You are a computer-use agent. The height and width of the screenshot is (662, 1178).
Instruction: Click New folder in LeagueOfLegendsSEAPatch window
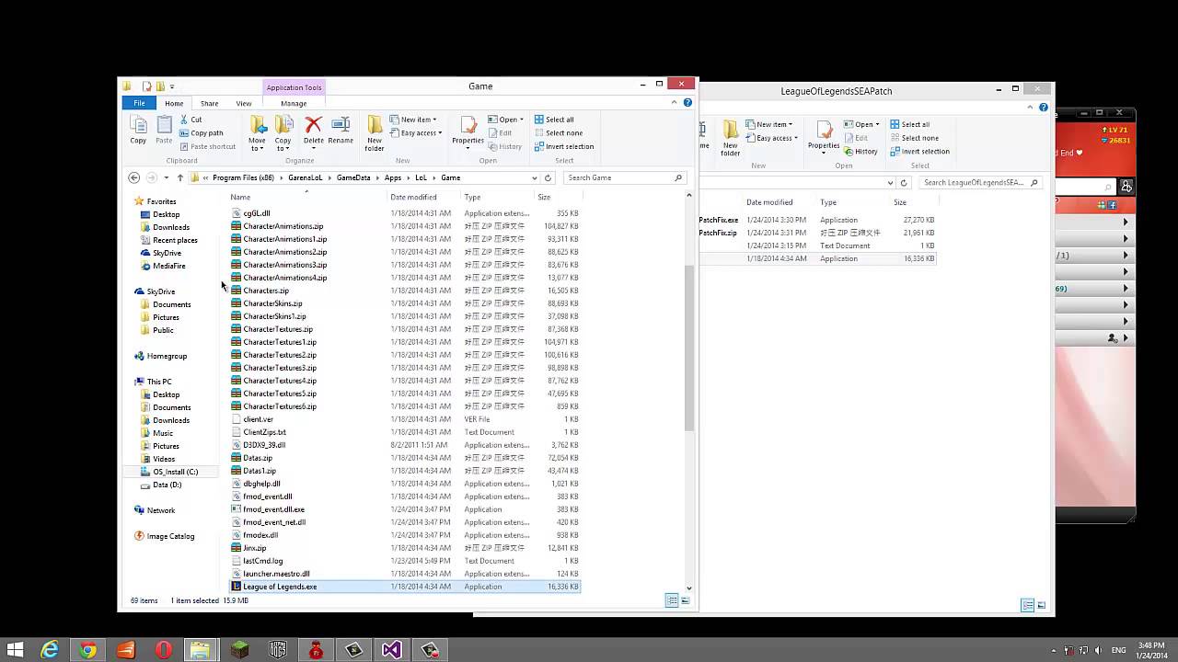[x=730, y=138]
